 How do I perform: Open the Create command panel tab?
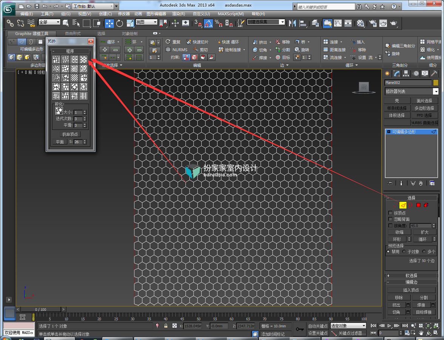pos(387,74)
